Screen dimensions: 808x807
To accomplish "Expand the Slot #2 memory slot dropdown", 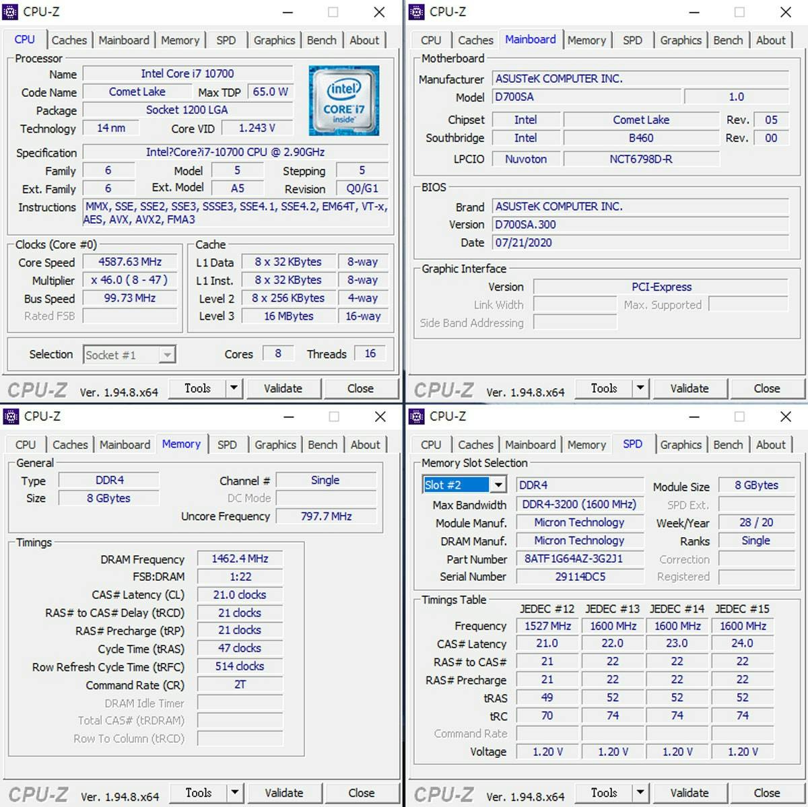I will [498, 485].
